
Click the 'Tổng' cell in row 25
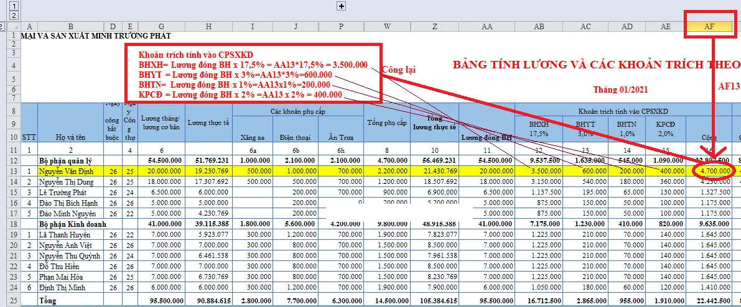pos(70,301)
